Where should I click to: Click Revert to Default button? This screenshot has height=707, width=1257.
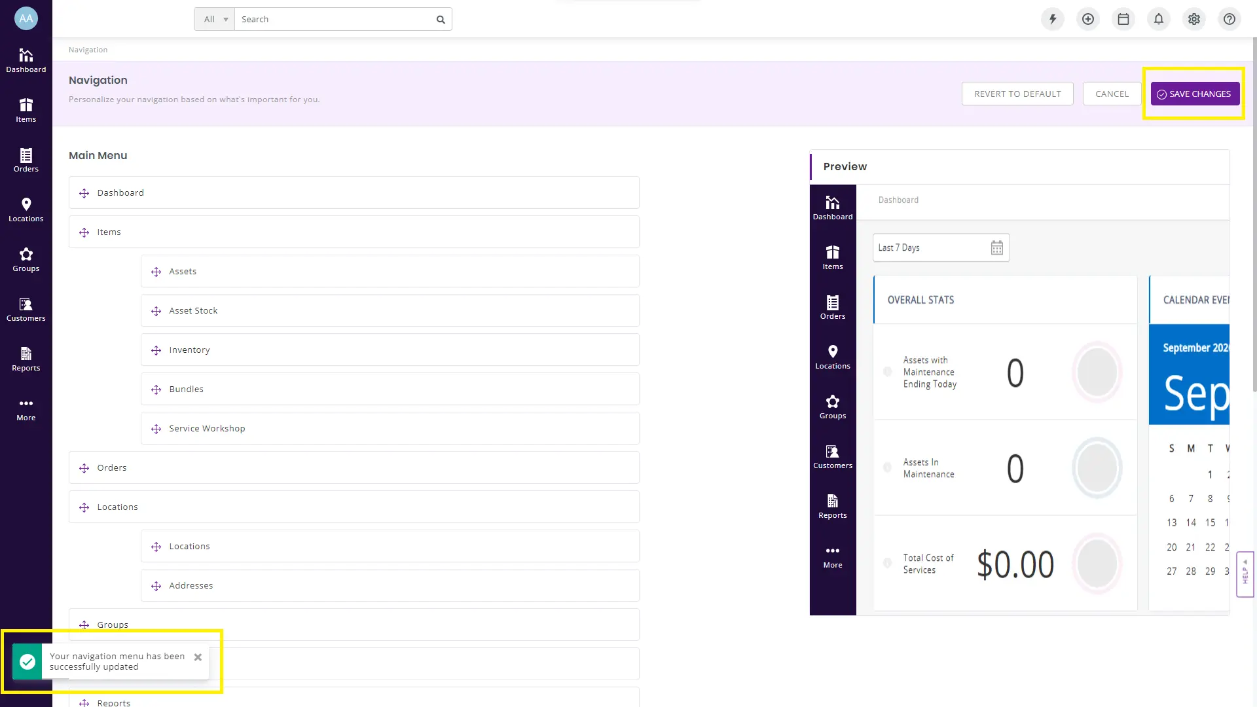[x=1017, y=94]
